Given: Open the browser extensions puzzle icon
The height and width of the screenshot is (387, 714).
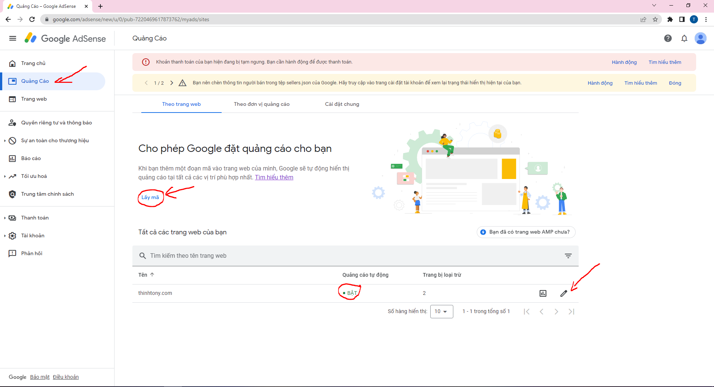Looking at the screenshot, I should pos(670,19).
